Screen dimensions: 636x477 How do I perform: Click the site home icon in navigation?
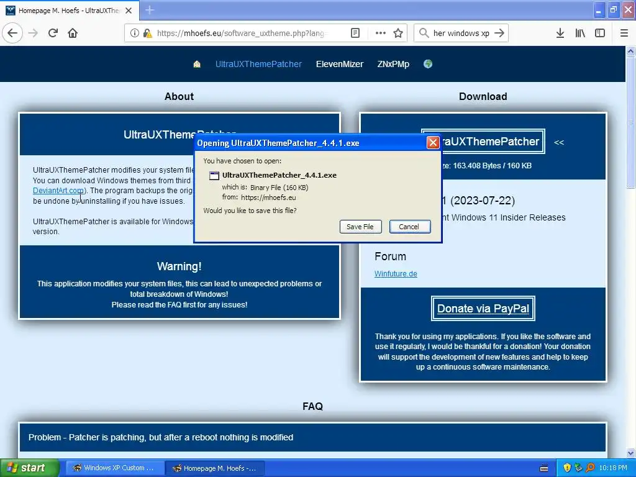[x=197, y=64]
